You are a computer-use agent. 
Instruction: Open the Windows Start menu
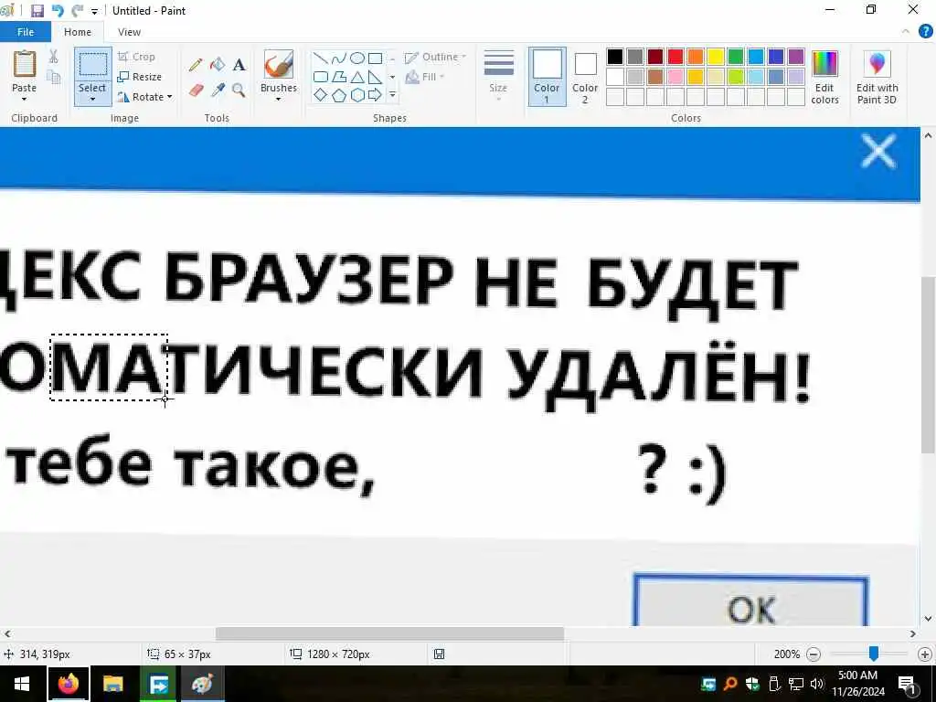(22, 684)
